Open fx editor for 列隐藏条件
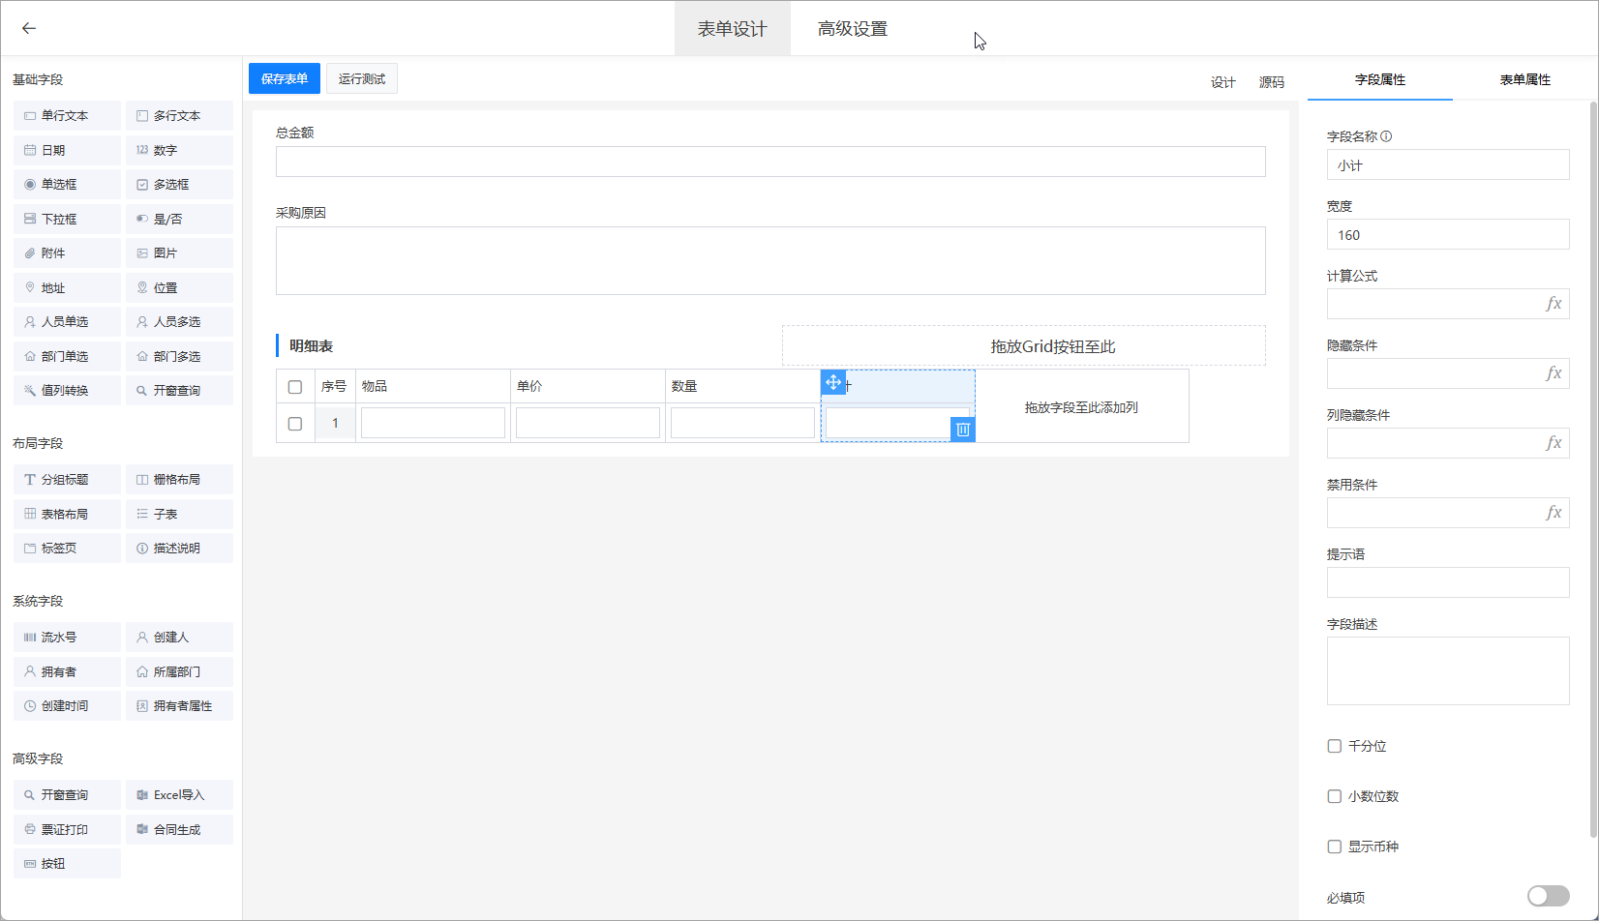Viewport: 1599px width, 921px height. tap(1553, 443)
